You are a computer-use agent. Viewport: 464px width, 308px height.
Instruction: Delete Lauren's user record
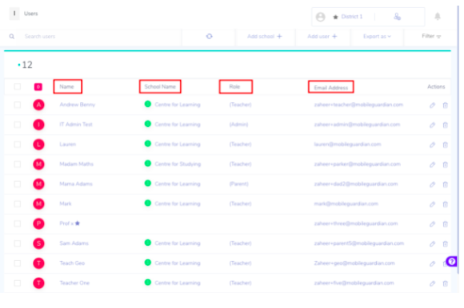pos(445,145)
